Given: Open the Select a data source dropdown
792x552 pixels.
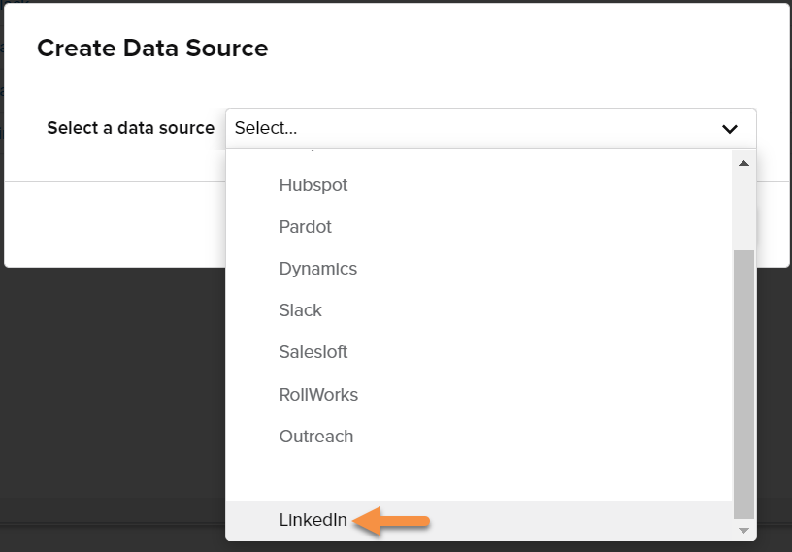Looking at the screenshot, I should (490, 128).
